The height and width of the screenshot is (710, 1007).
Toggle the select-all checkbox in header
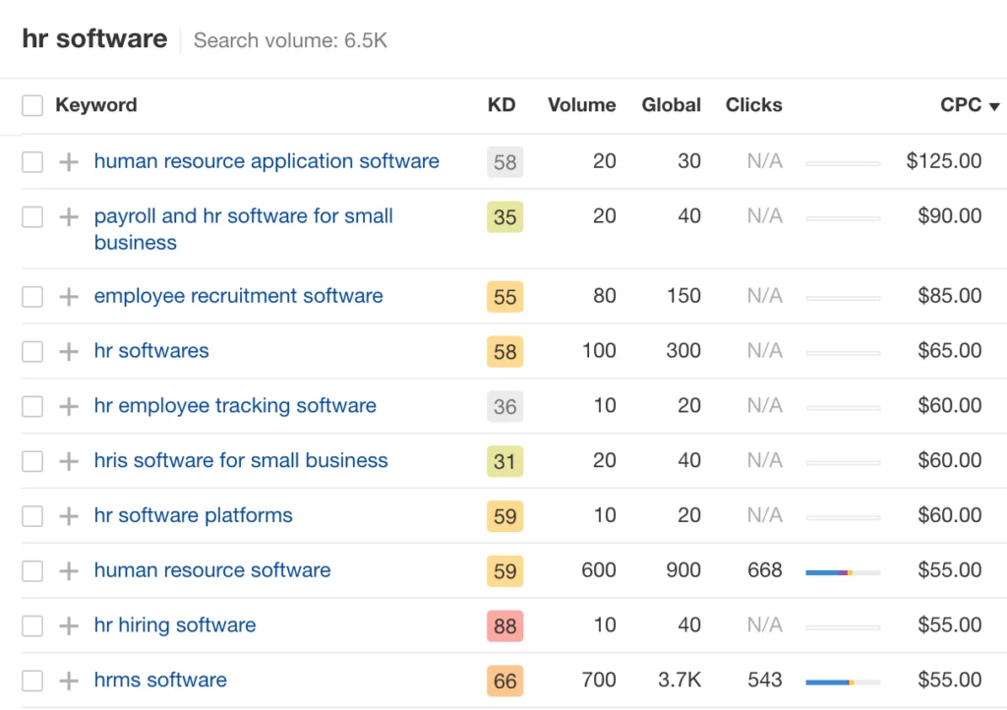pos(32,106)
